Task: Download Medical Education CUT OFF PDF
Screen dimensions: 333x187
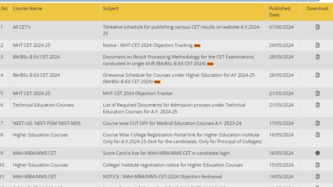Action: tap(317, 123)
